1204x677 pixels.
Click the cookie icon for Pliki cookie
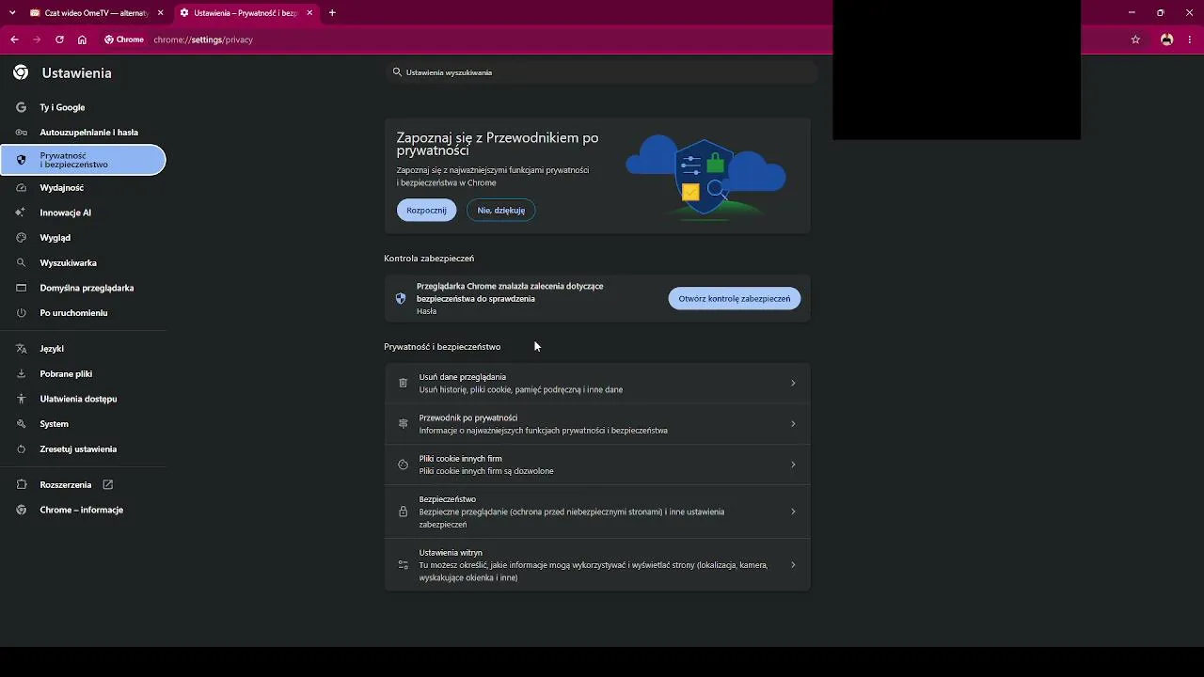click(x=403, y=464)
